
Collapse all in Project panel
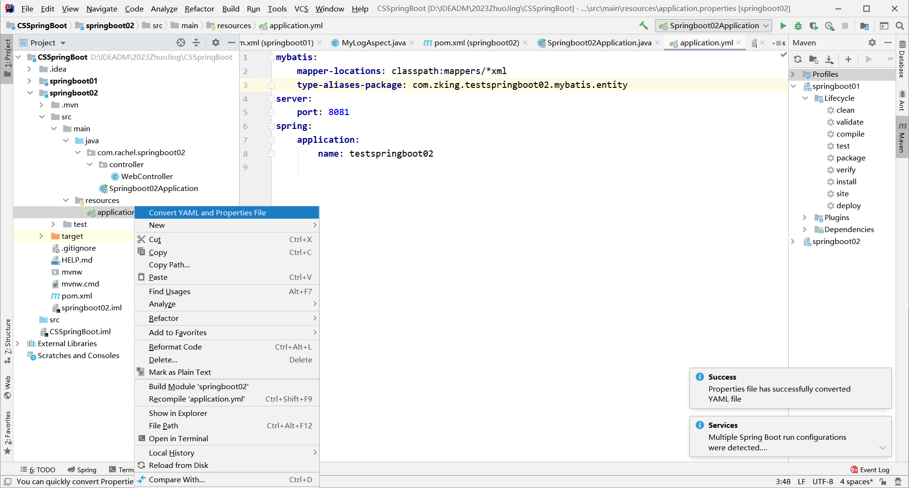(x=196, y=42)
